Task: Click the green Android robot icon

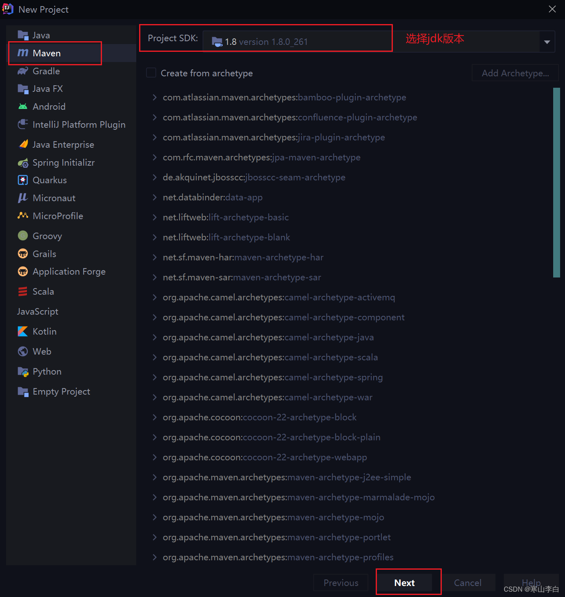Action: 23,107
